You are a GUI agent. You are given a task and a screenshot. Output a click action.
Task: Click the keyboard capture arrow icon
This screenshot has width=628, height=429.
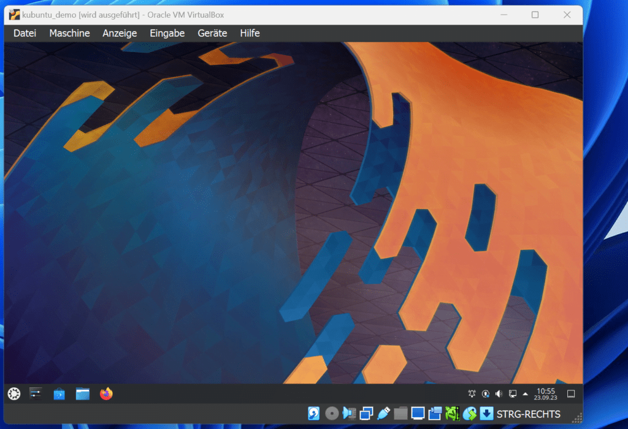[x=486, y=414]
